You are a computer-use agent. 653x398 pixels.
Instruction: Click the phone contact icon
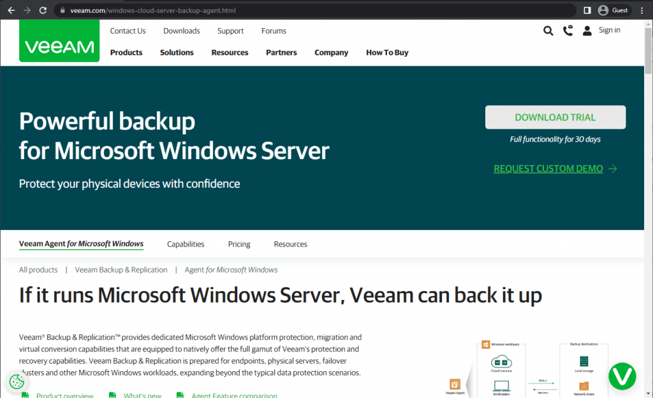568,31
